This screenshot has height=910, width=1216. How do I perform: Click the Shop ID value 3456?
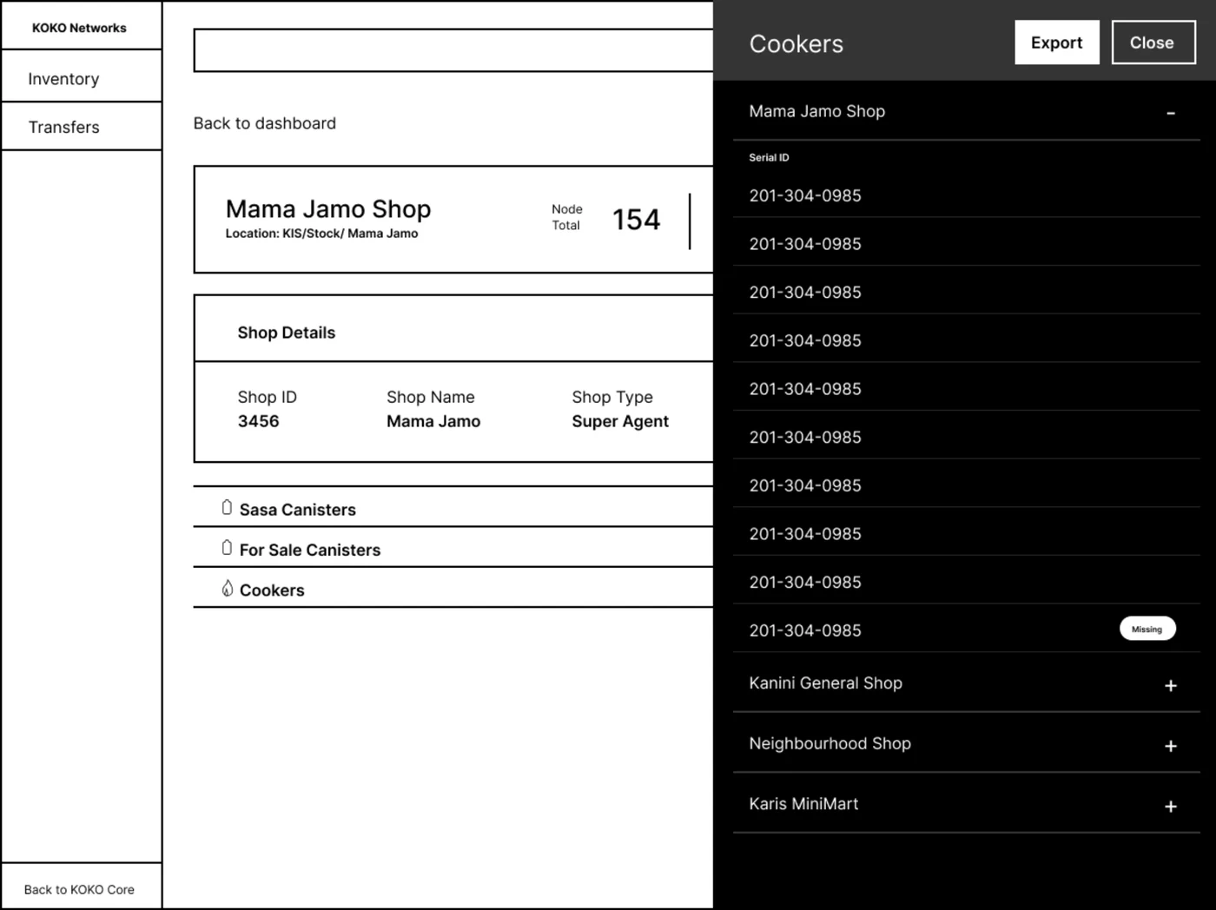click(259, 421)
